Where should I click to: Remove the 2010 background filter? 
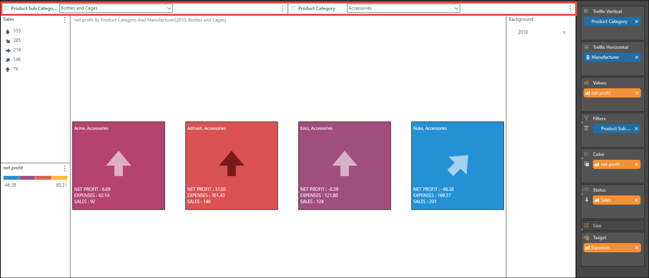(564, 33)
